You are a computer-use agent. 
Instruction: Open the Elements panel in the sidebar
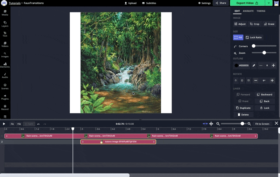[x=5, y=65]
